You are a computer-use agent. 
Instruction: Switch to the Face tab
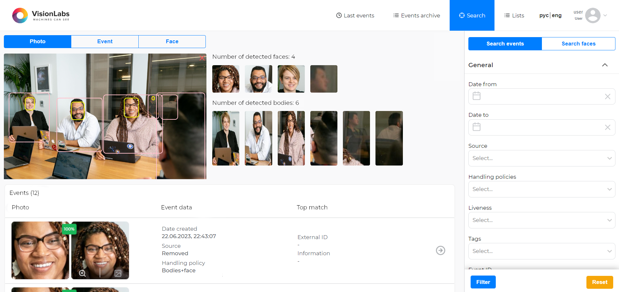[x=172, y=41]
